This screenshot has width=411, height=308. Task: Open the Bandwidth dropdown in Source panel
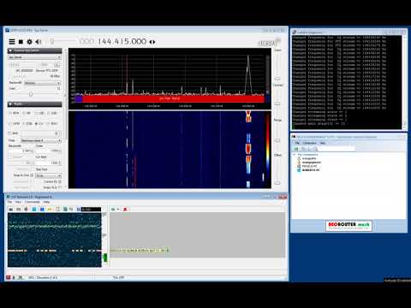click(42, 83)
